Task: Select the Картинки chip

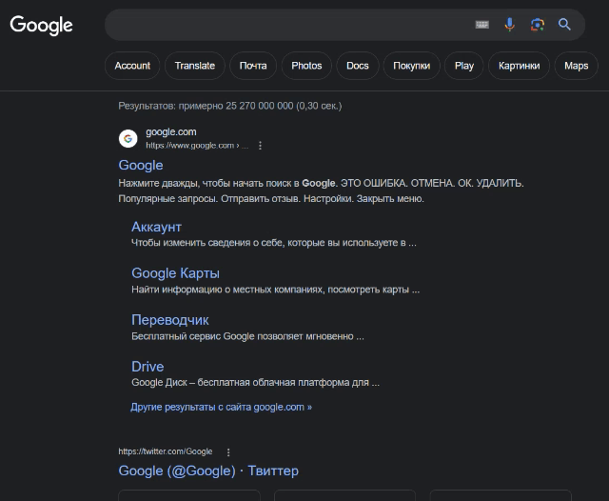Action: click(520, 66)
